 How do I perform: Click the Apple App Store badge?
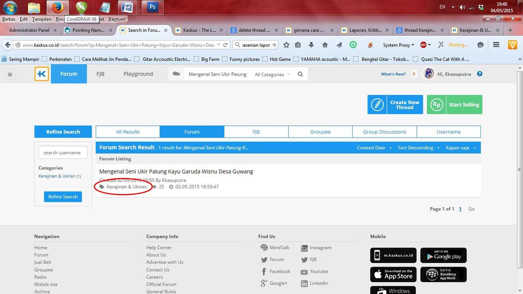(393, 274)
